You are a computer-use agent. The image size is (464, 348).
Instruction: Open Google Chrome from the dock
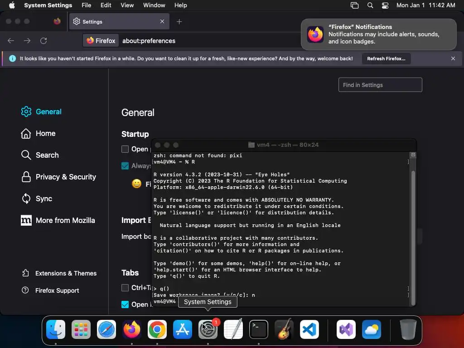[x=157, y=329]
